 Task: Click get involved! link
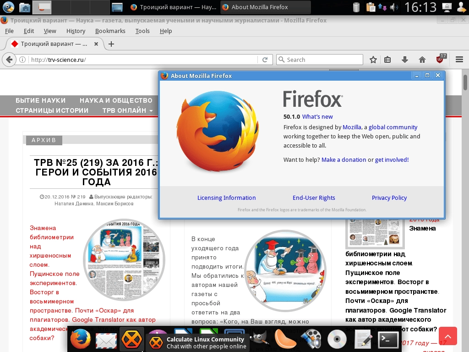pos(392,160)
